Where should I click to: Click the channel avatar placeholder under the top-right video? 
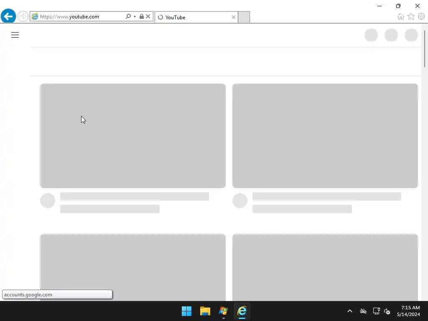pos(240,201)
